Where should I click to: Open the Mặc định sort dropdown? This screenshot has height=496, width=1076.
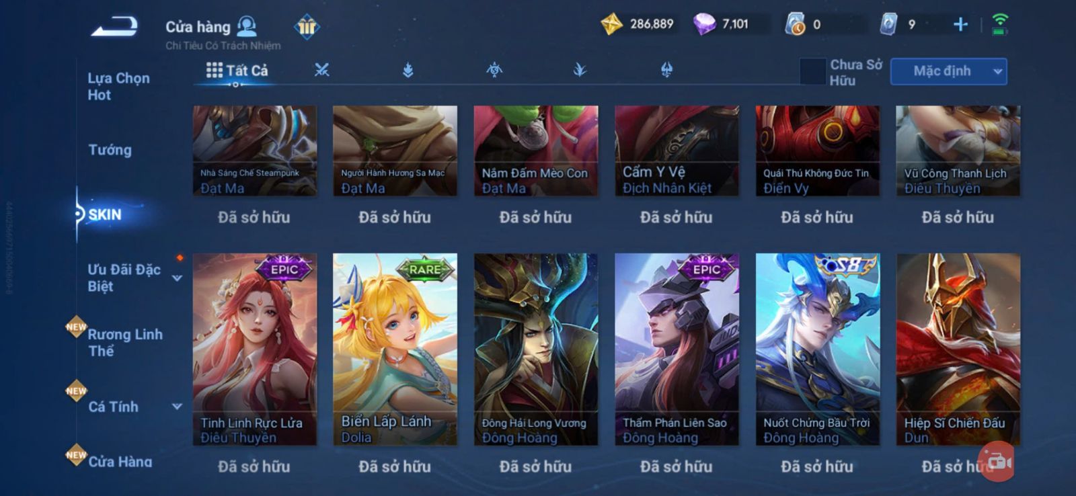tap(948, 71)
